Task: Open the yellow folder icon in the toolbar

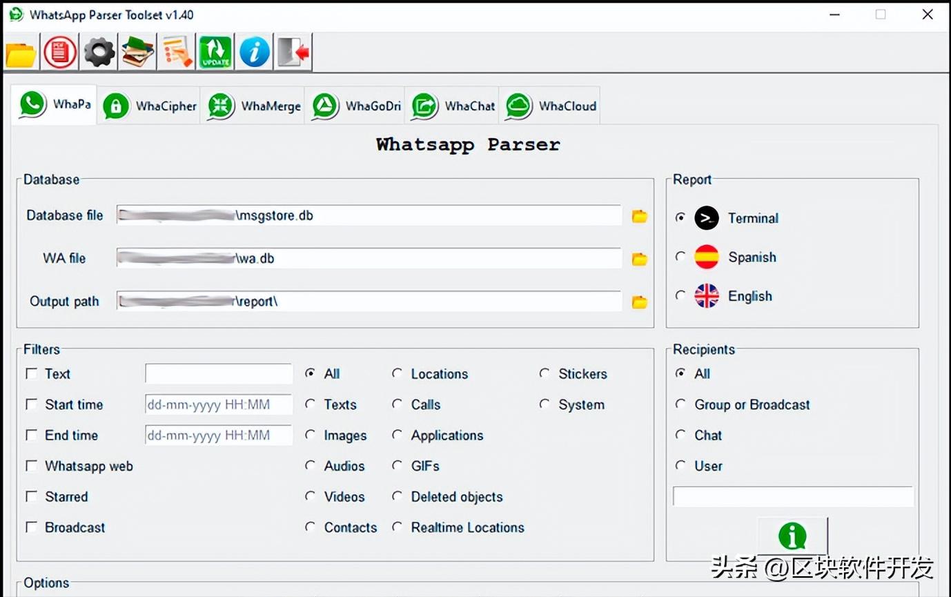Action: [20, 52]
